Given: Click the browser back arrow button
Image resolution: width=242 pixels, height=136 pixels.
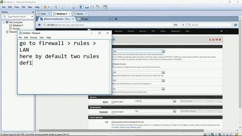Looking at the screenshot, I should click(x=39, y=25).
